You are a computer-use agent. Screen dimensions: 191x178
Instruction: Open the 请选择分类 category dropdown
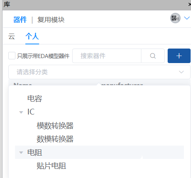tap(99, 72)
